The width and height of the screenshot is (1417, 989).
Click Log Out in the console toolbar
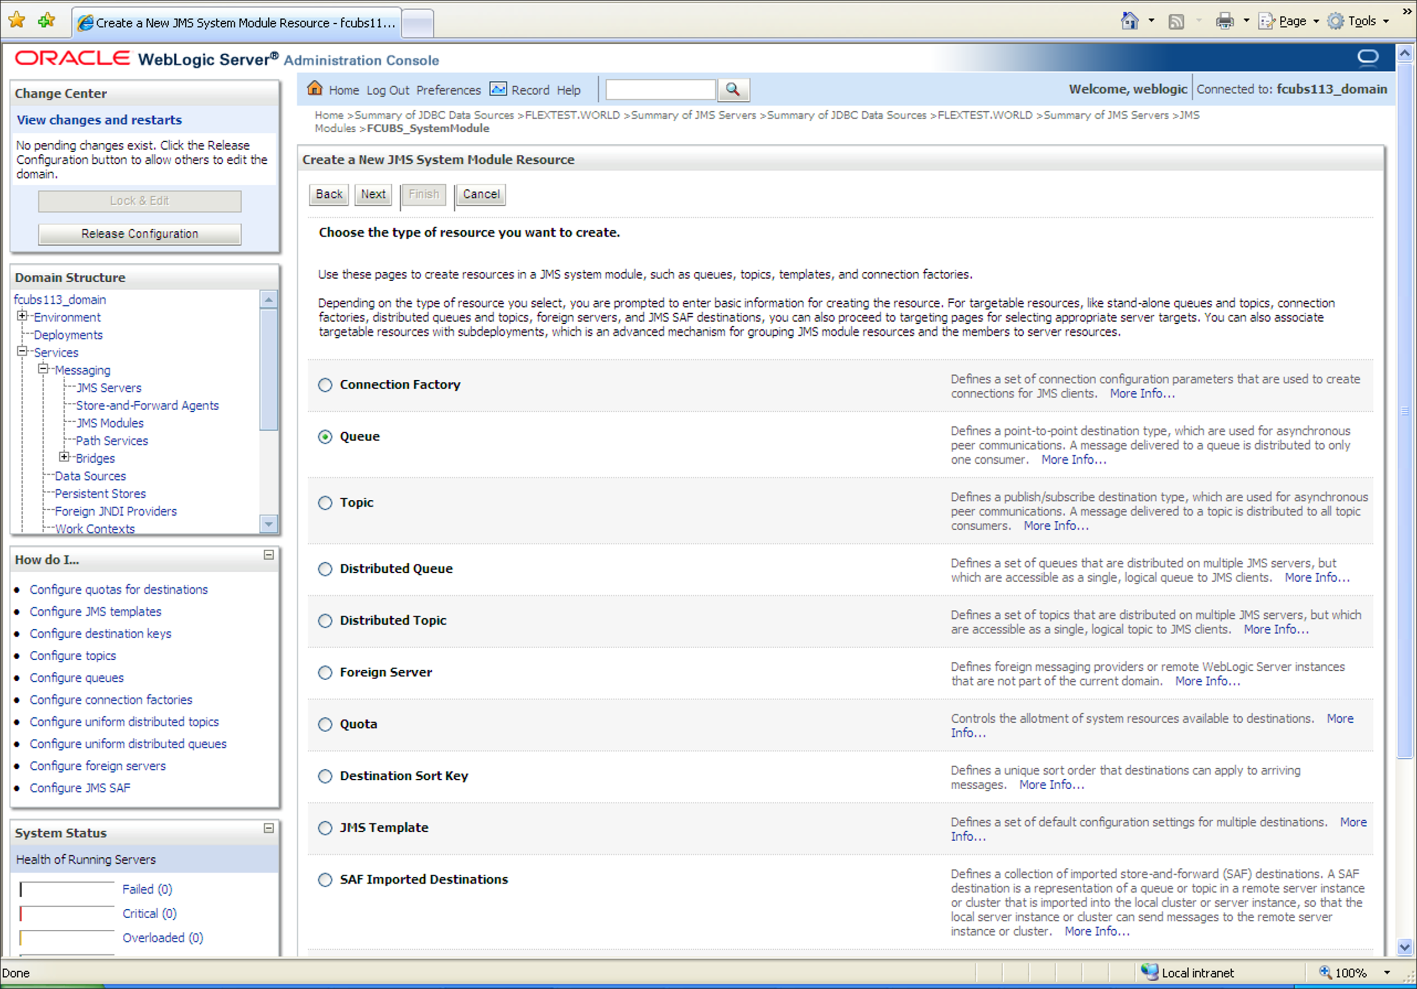tap(388, 90)
